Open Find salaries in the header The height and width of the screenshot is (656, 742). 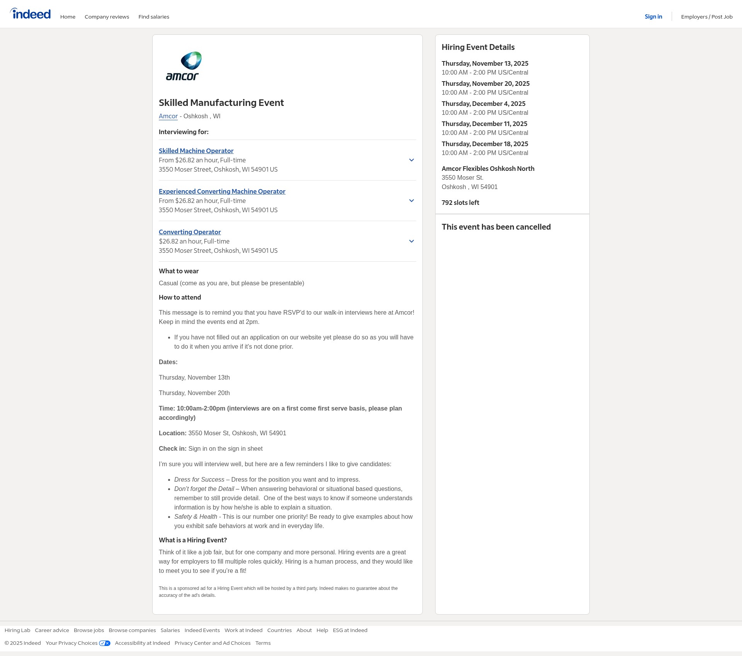[154, 17]
